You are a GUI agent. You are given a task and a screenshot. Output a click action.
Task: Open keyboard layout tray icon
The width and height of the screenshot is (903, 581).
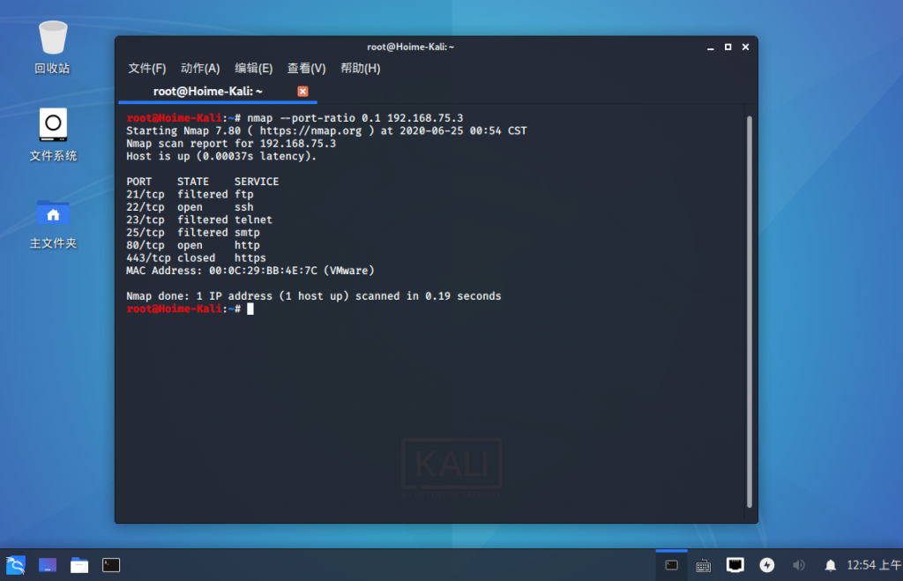[x=703, y=565]
